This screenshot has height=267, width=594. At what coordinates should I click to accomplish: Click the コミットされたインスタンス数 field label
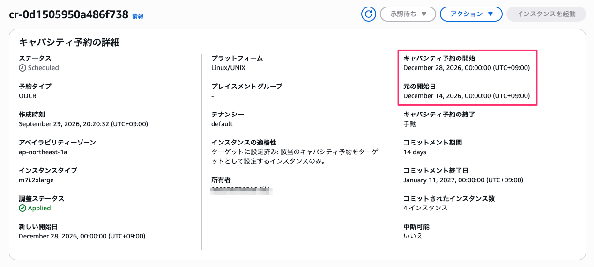(x=449, y=199)
